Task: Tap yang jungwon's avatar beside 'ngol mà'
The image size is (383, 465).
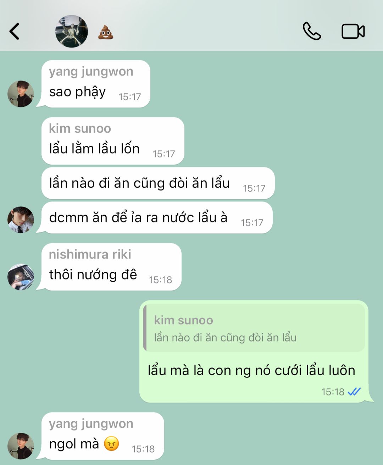Action: click(x=21, y=446)
